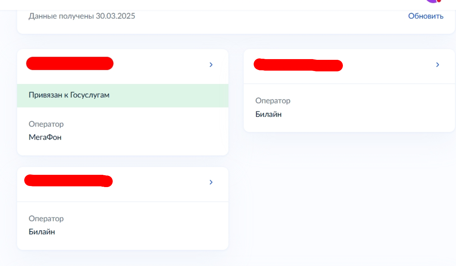Select the redacted number on the bottom-left Билайн card

click(x=68, y=181)
